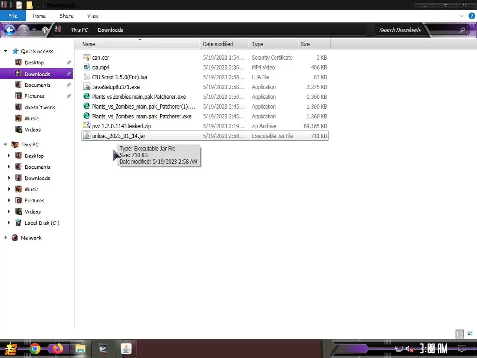Viewport: 477px width, 358px height.
Task: Select Plants vs Zombies main.pak Patcherer.exe icon
Action: 86,96
